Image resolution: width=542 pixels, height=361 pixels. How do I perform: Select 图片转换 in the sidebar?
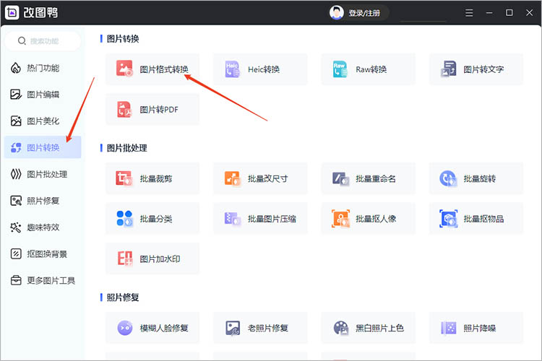(43, 147)
